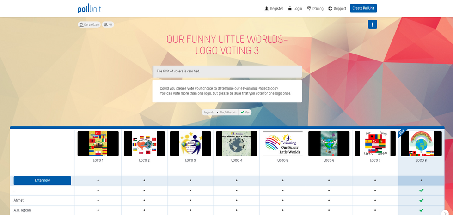Click the BEST ribbon on LOGO 8
Image resolution: width=453 pixels, height=215 pixels.
click(x=402, y=132)
